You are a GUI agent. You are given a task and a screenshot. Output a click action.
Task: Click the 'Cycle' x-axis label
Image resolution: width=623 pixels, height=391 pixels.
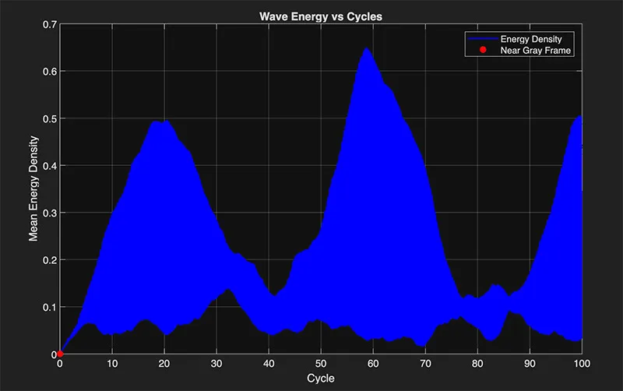[x=321, y=378]
